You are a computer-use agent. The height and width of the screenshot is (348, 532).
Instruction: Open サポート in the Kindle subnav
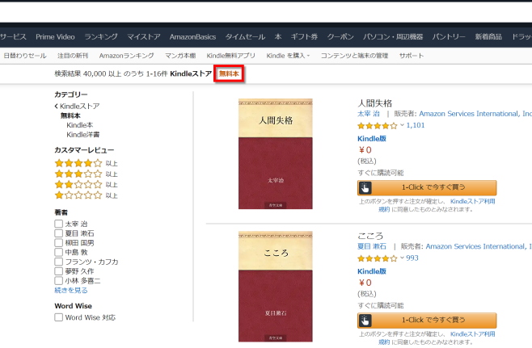(412, 56)
